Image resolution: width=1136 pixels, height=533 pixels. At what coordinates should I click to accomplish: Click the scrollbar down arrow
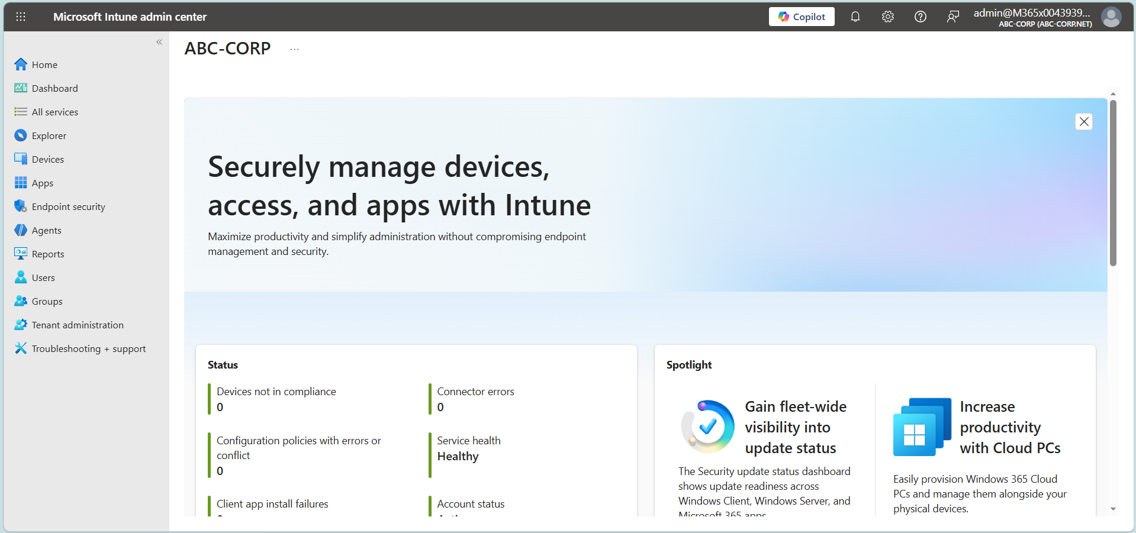1113,509
